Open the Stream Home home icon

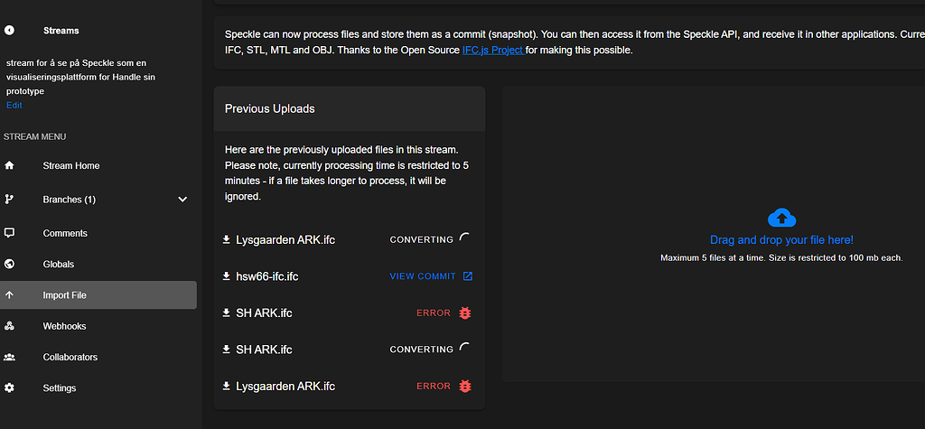[9, 166]
